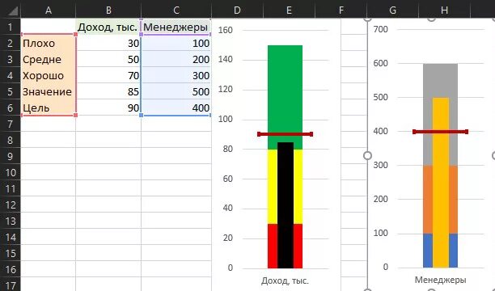This screenshot has height=291, width=495.
Task: Click the "Менеджеры" chart axis label
Action: [x=440, y=280]
